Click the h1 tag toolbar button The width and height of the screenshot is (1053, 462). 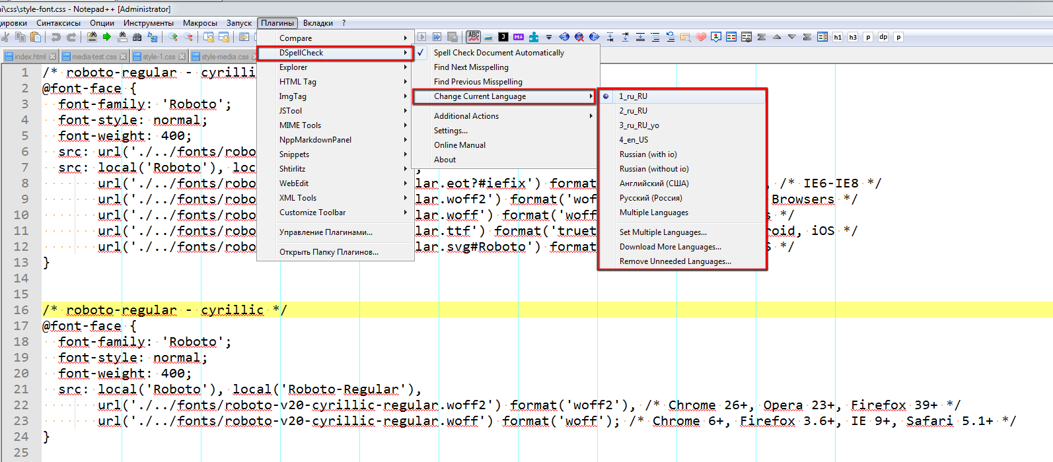point(838,37)
